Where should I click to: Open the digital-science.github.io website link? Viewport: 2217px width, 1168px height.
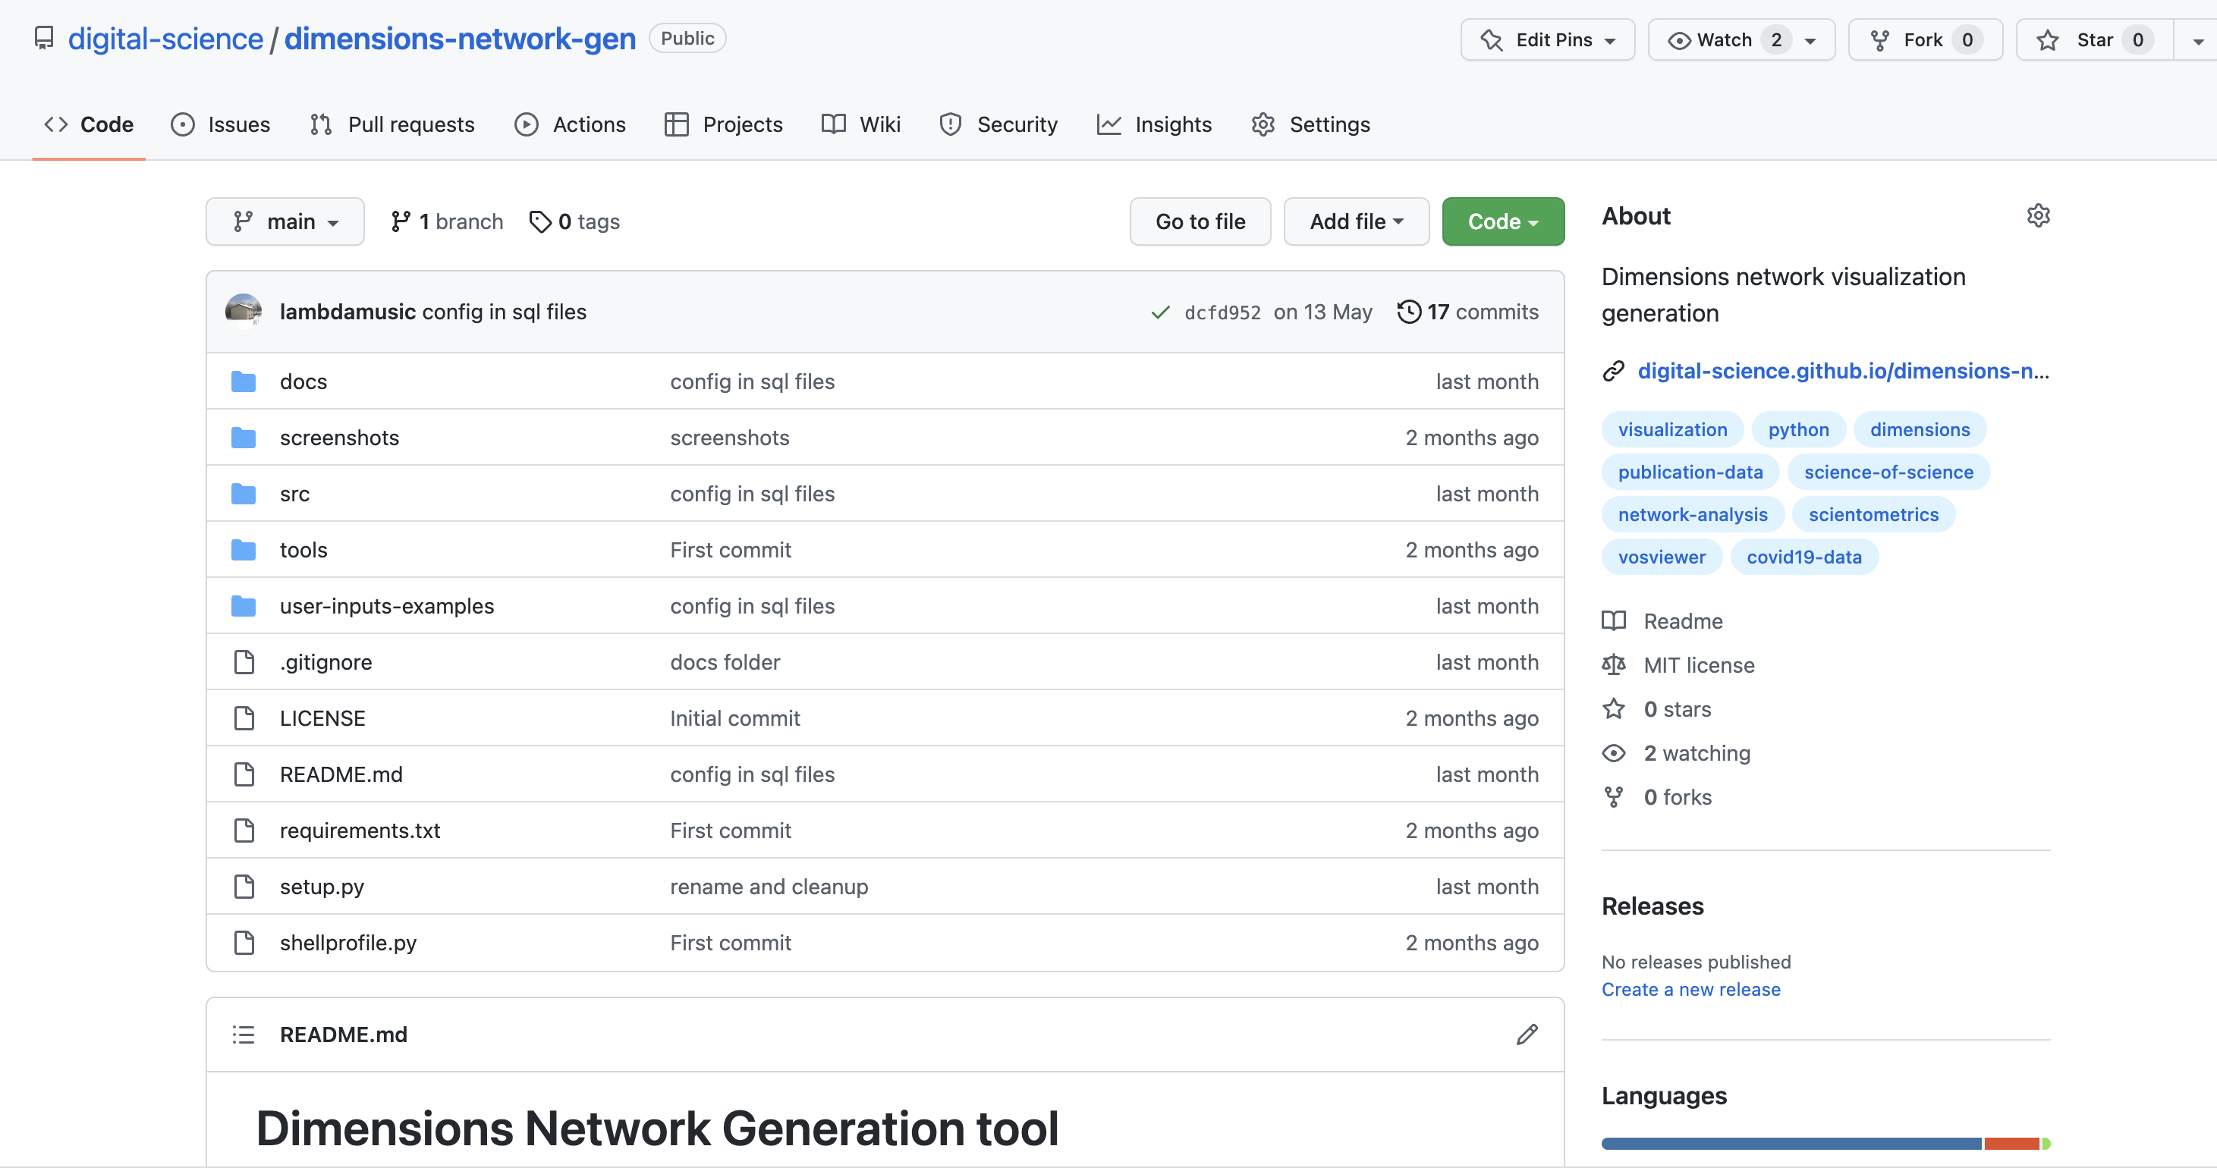pyautogui.click(x=1843, y=371)
